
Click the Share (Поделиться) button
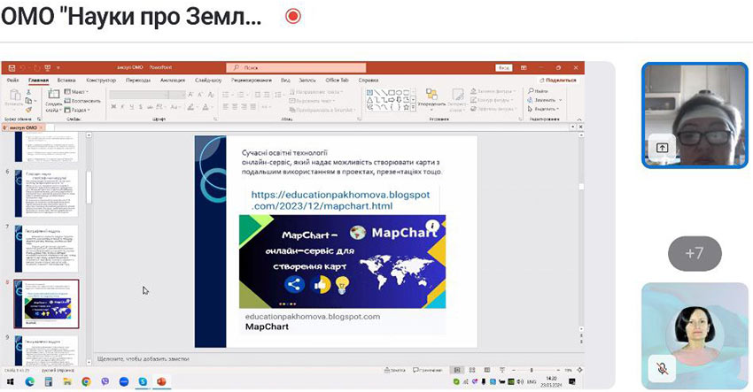pos(557,81)
